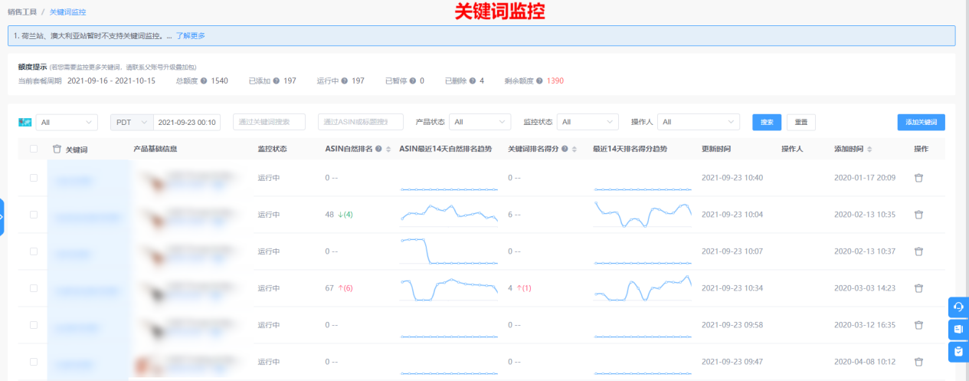Click the bulk delete icon beside 关键词 header
Screen dimensions: 969x381
point(57,149)
